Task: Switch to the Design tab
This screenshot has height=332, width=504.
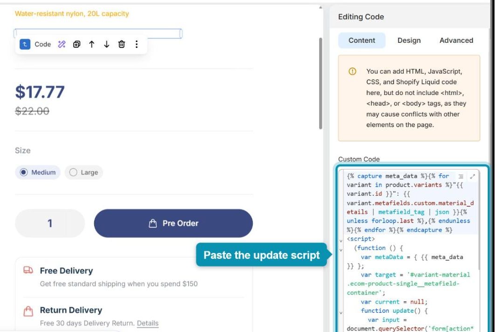Action: coord(409,41)
